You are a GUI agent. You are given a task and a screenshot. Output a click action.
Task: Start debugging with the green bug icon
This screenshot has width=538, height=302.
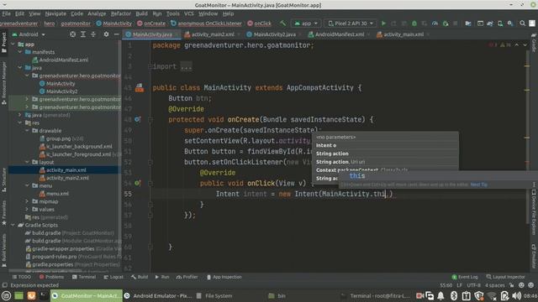coord(414,23)
